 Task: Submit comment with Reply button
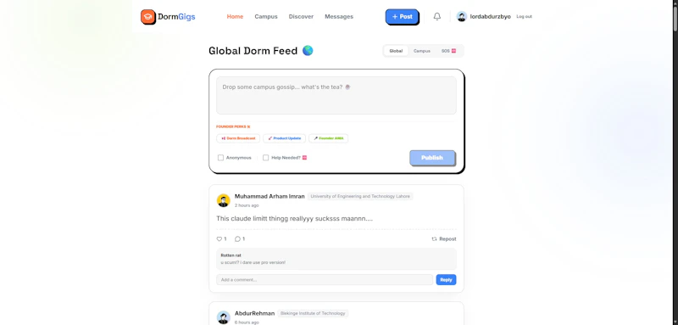pos(446,279)
